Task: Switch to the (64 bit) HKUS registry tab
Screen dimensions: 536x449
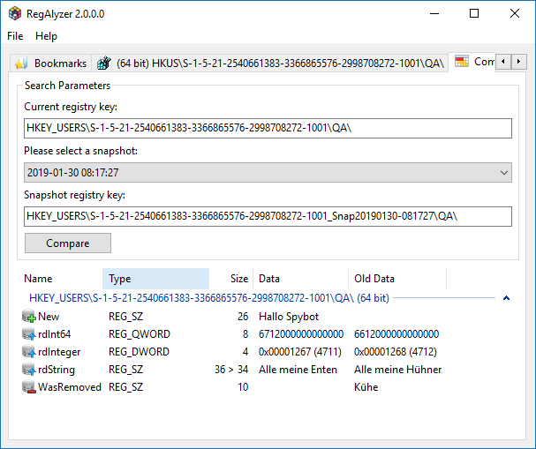Action: [x=270, y=64]
